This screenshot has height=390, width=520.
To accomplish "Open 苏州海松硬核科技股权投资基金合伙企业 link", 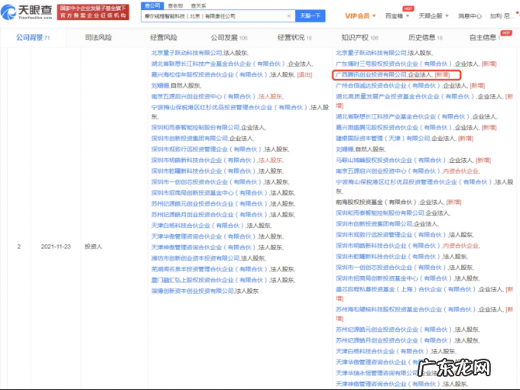I will pyautogui.click(x=405, y=310).
